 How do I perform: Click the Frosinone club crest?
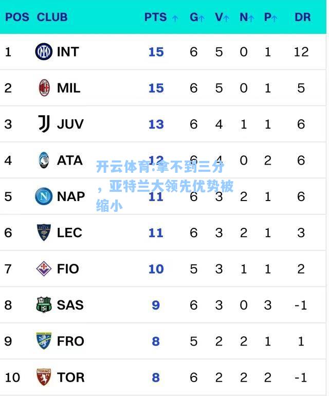pos(44,341)
